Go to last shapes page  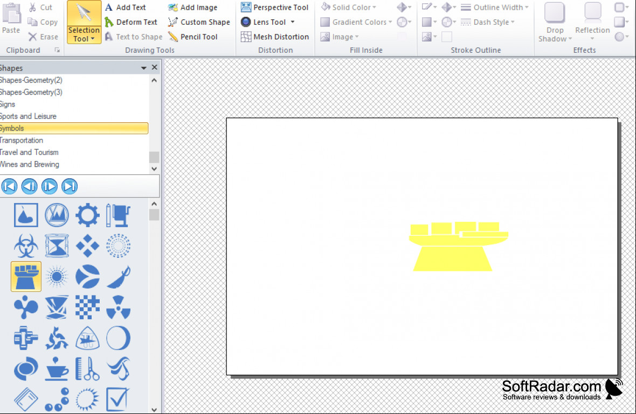(x=70, y=186)
